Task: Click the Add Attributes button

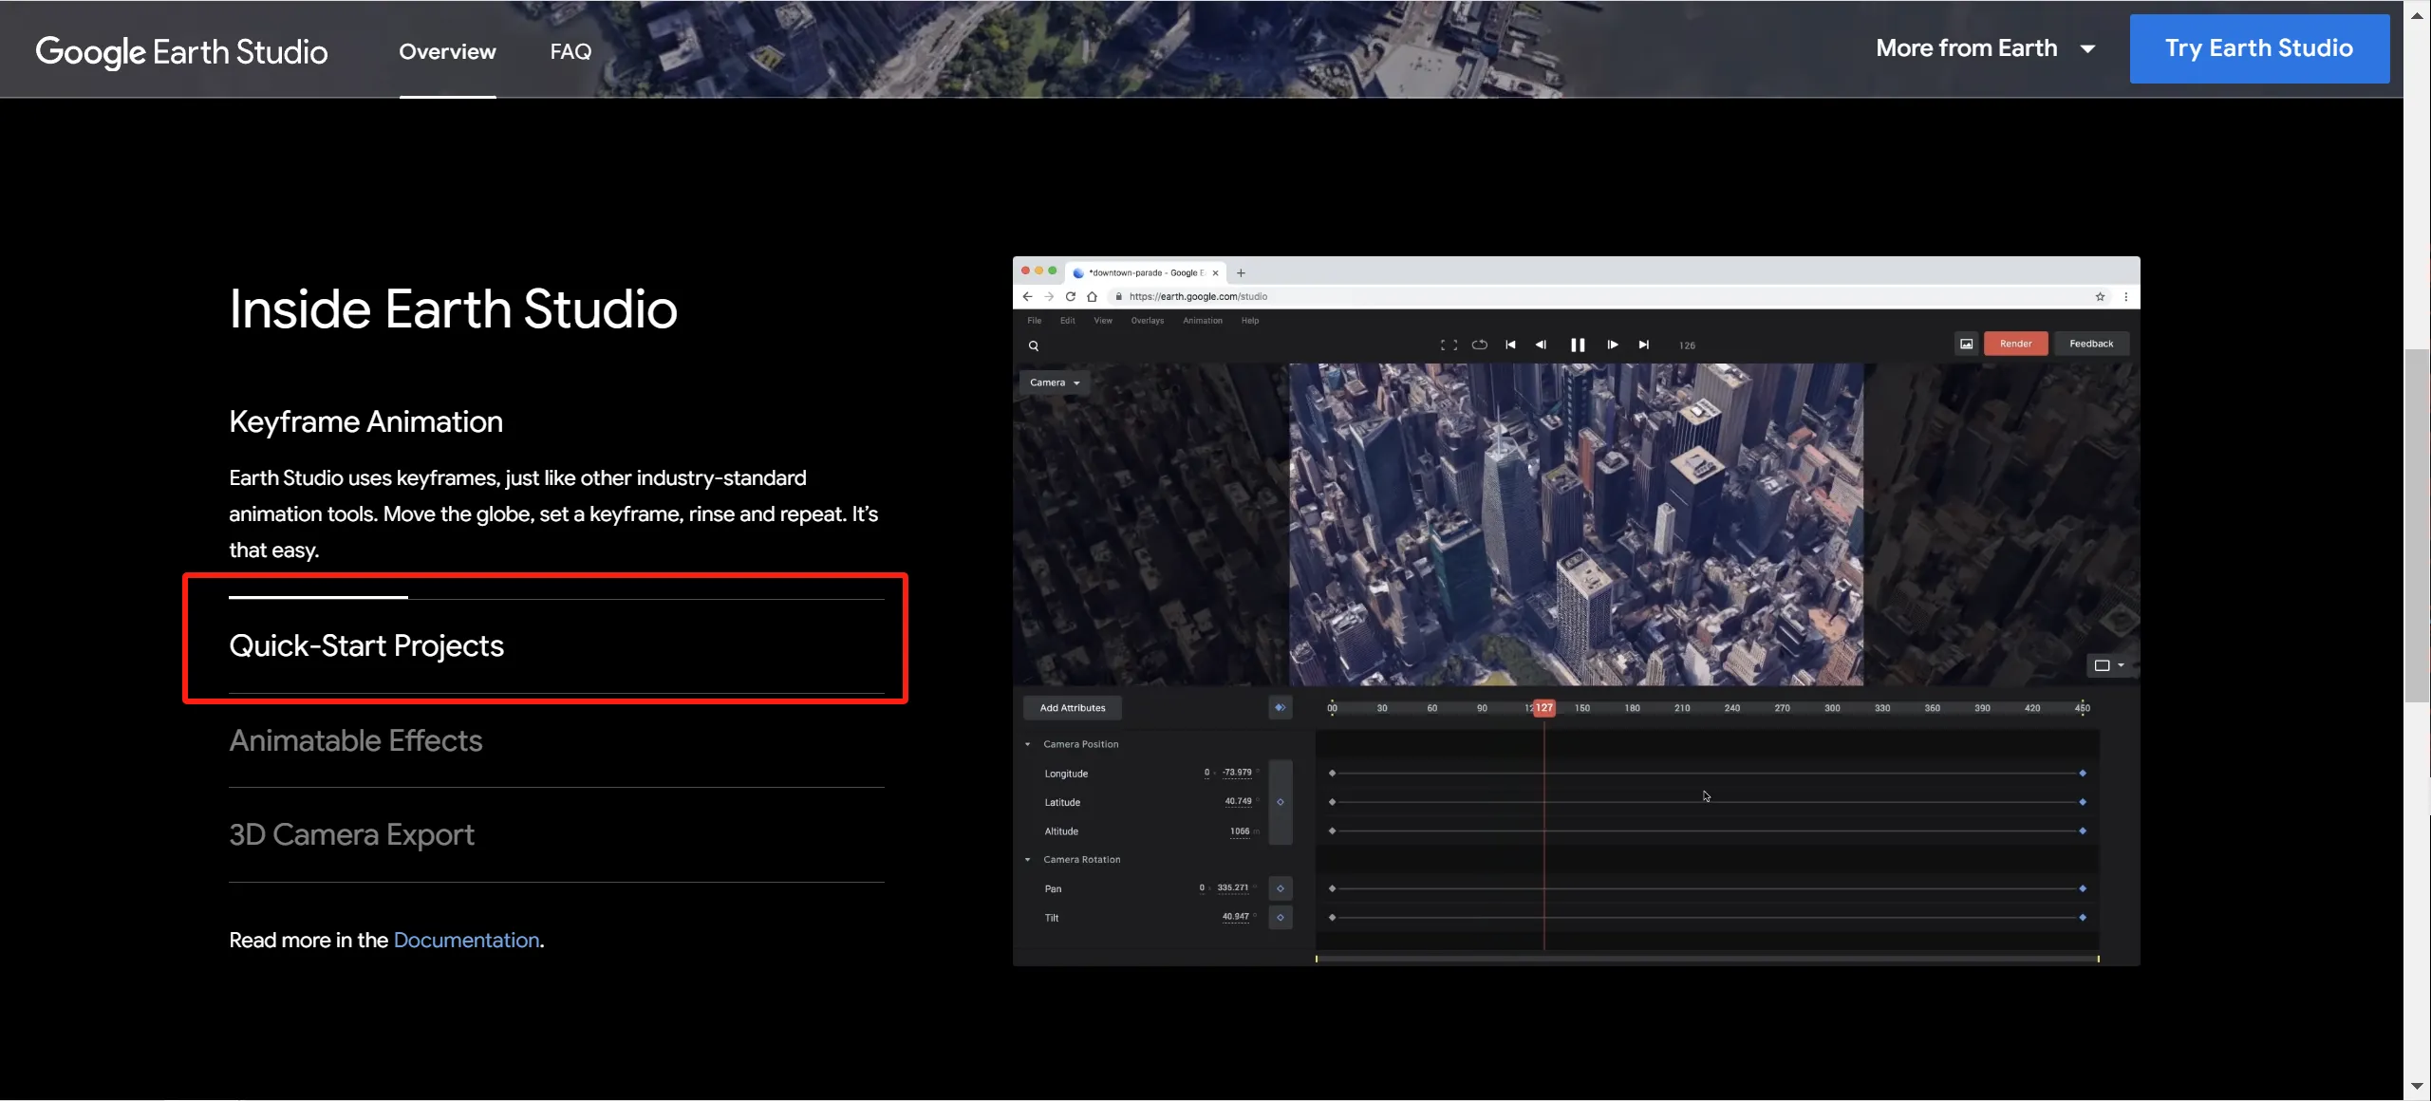Action: click(1072, 708)
